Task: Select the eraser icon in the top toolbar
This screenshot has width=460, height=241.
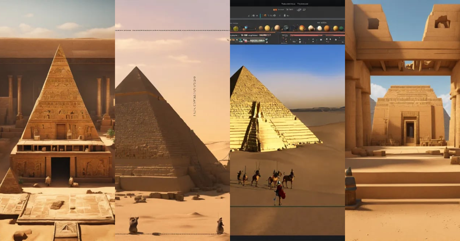Action: click(x=299, y=10)
